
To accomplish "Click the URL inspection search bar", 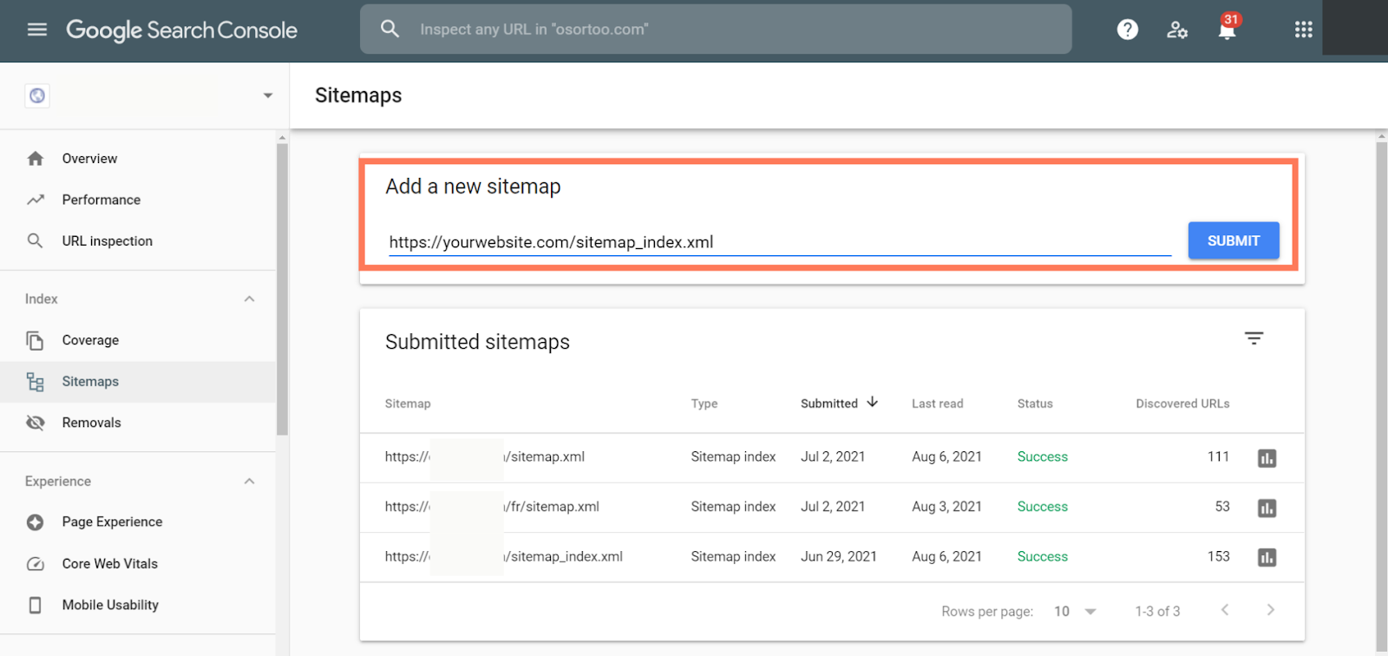I will click(x=715, y=30).
